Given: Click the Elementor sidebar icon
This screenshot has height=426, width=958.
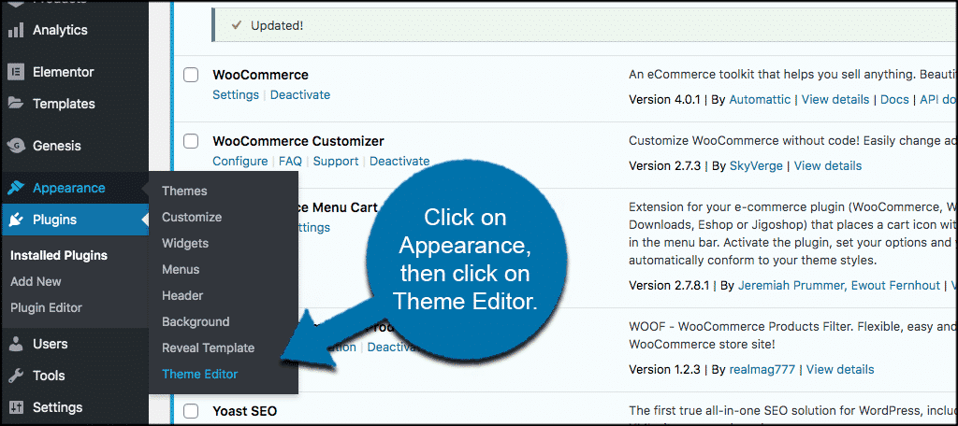Looking at the screenshot, I should (x=16, y=72).
